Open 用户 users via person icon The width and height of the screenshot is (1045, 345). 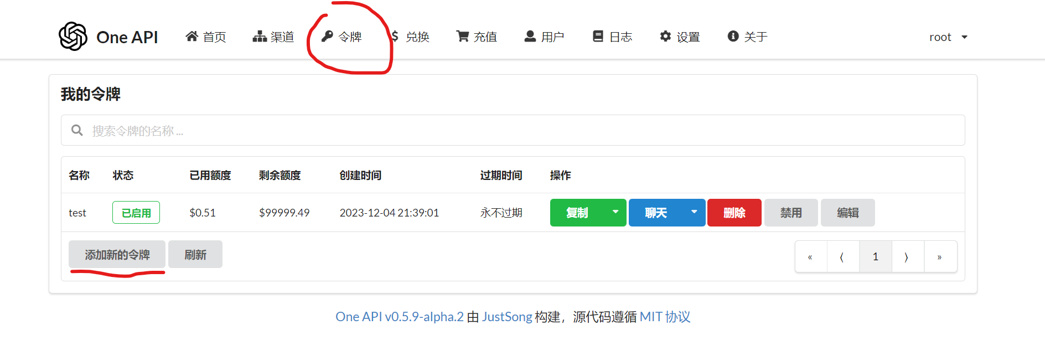(x=530, y=37)
